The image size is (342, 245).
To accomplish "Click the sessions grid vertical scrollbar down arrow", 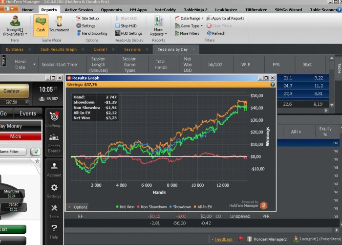I will pyautogui.click(x=332, y=105).
